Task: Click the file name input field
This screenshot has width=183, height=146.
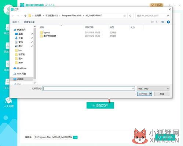Action: coord(89,88)
